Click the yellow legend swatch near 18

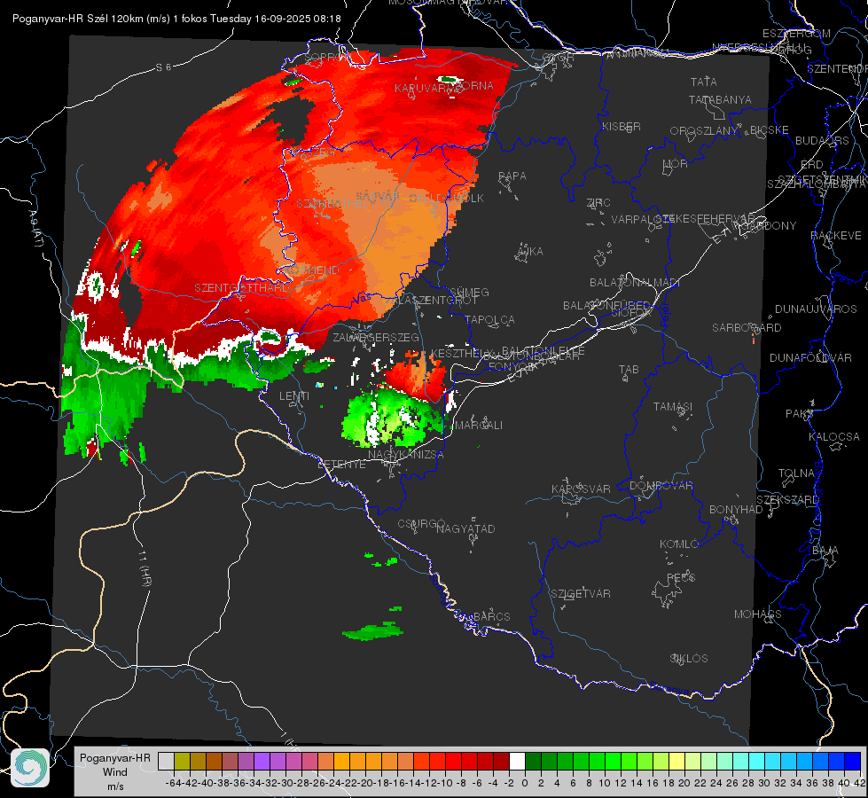click(676, 761)
